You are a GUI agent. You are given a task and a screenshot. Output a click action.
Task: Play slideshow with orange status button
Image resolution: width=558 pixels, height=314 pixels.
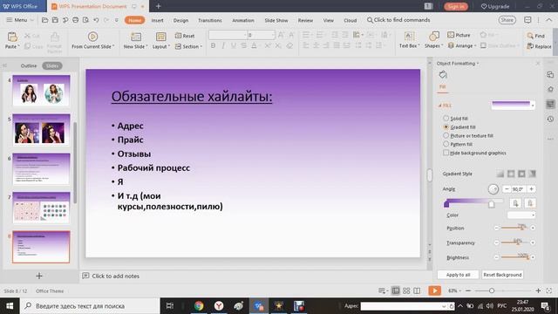(434, 290)
